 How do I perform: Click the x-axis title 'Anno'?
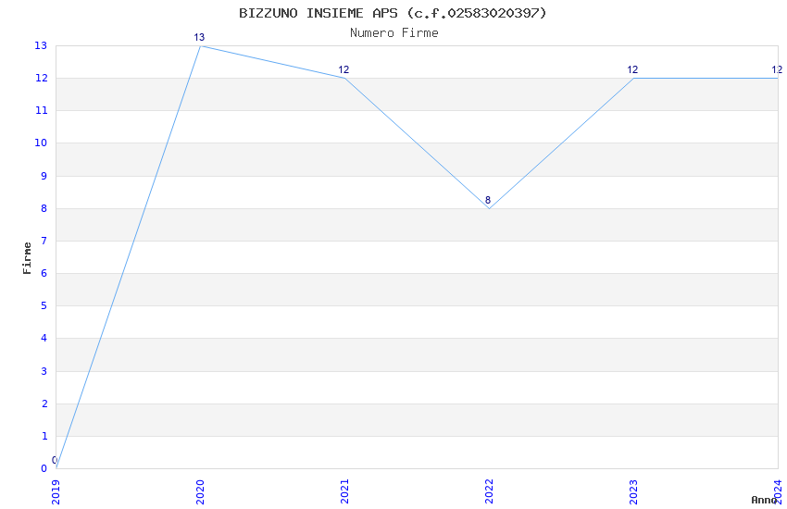[x=764, y=500]
